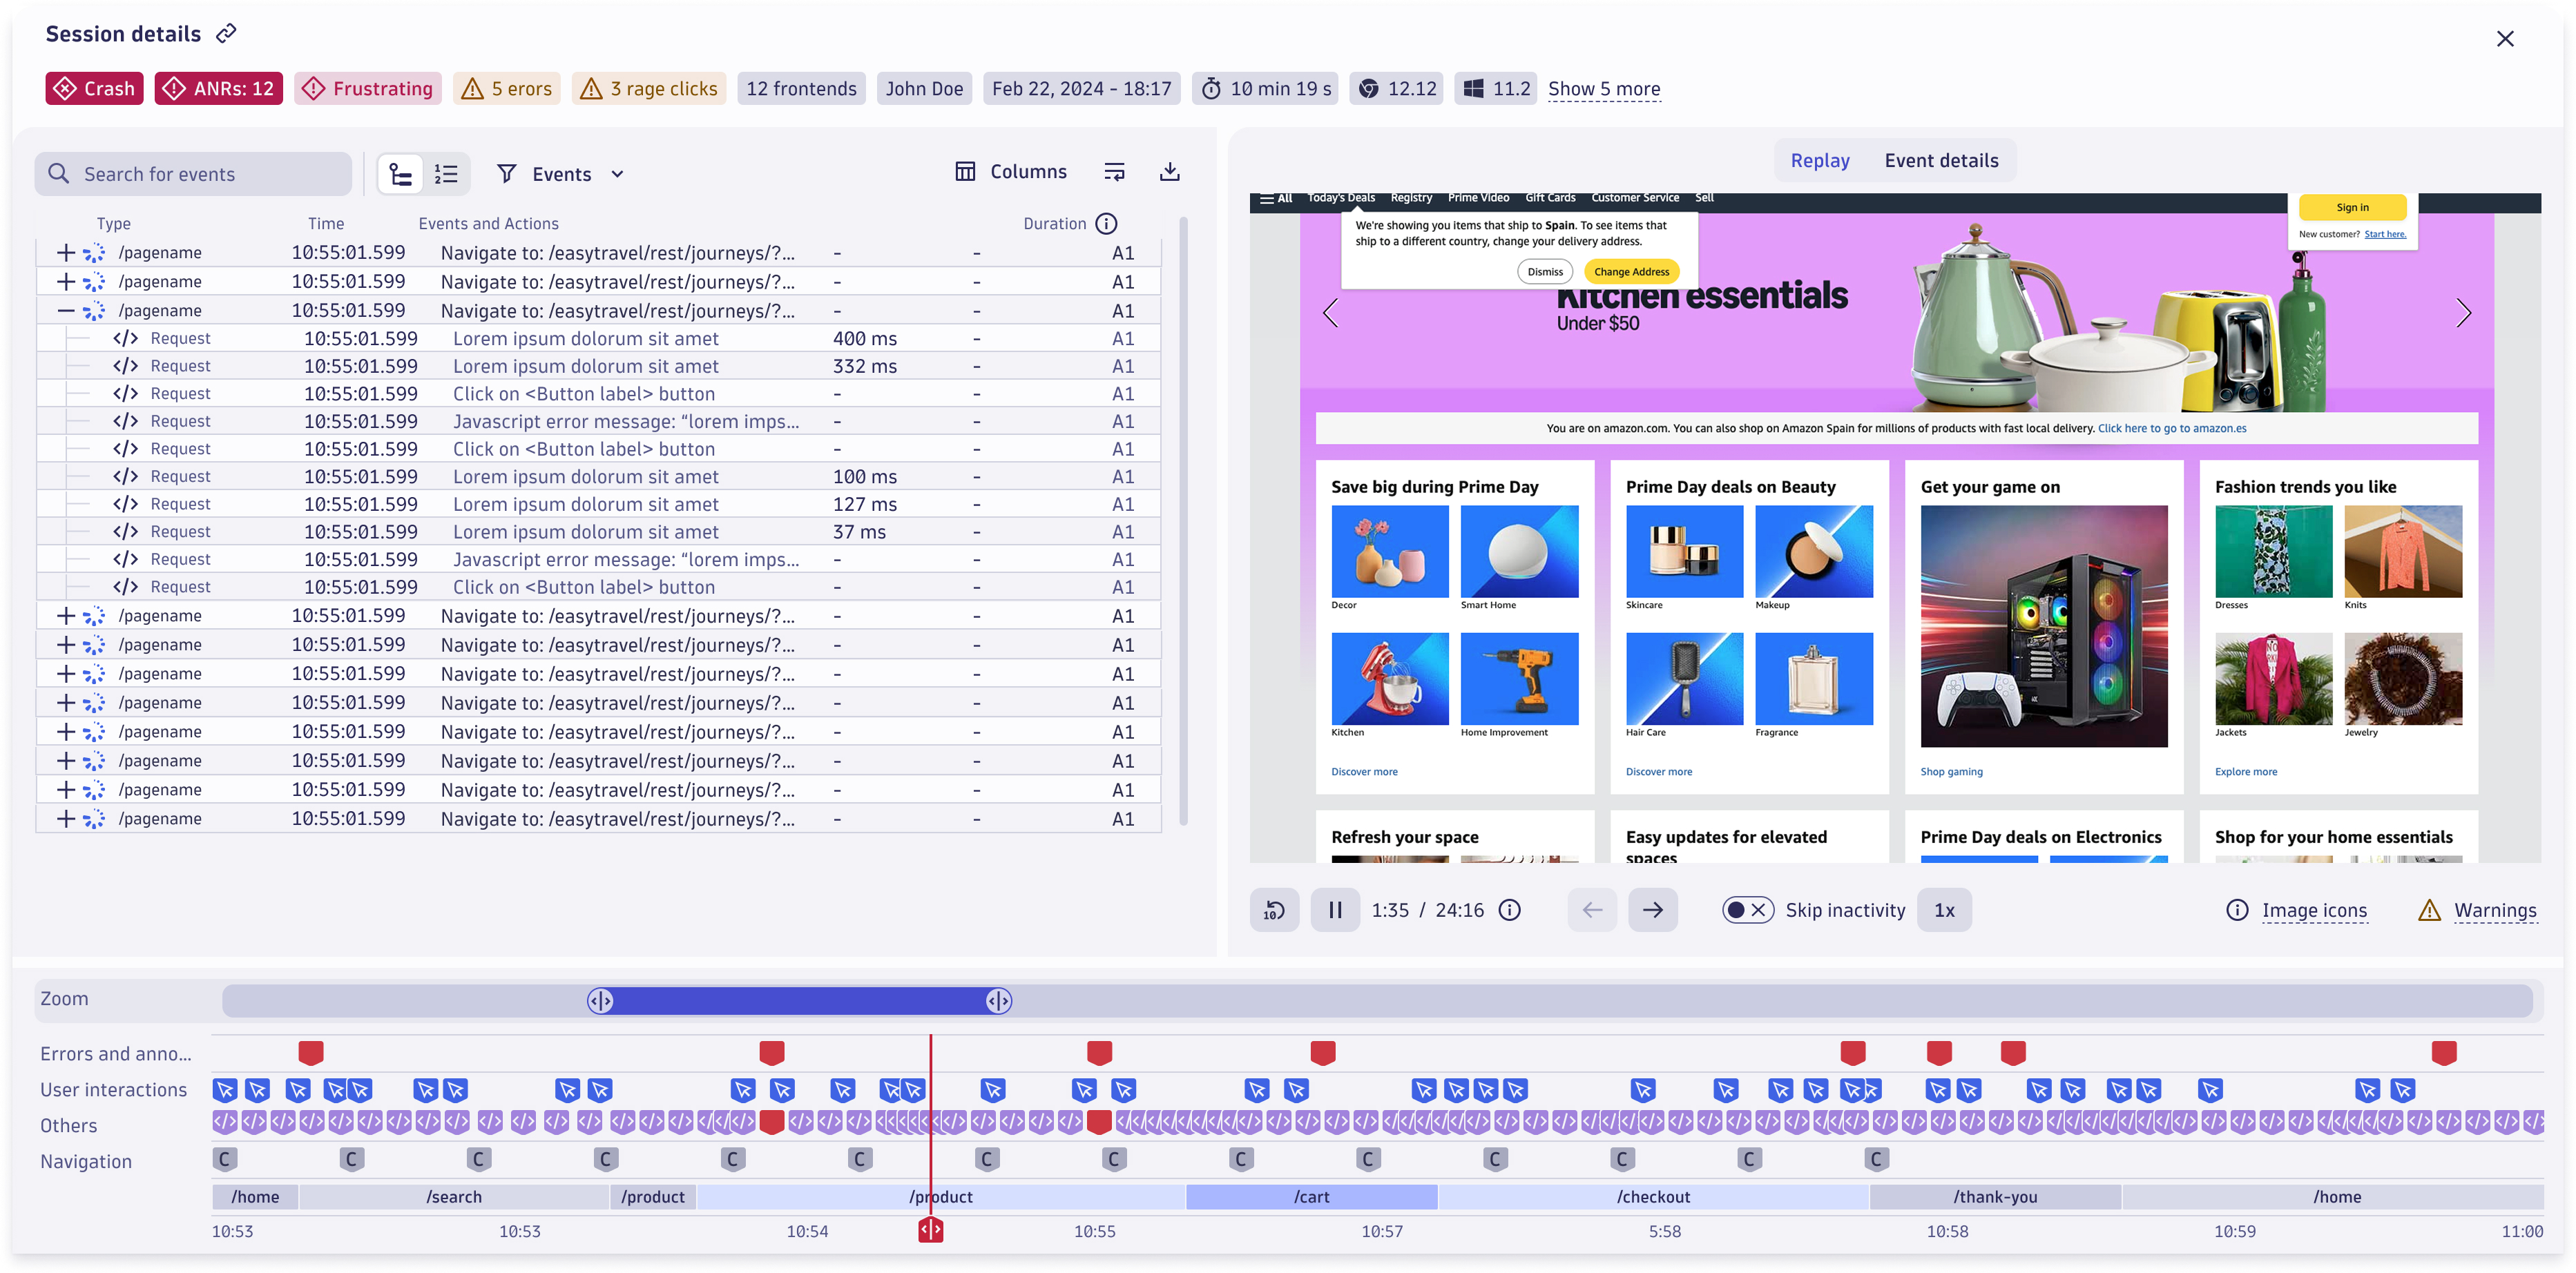This screenshot has height=1273, width=2576.
Task: Go to next replay event arrow
Action: click(1652, 910)
